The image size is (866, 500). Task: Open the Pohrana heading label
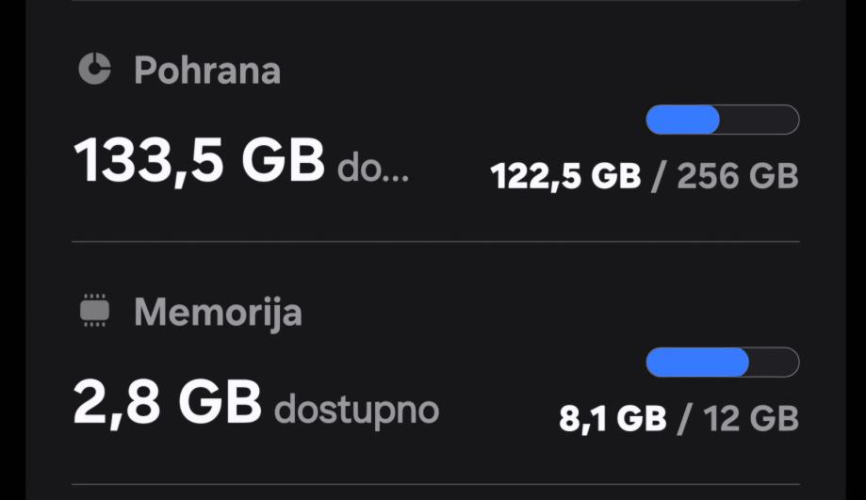207,71
